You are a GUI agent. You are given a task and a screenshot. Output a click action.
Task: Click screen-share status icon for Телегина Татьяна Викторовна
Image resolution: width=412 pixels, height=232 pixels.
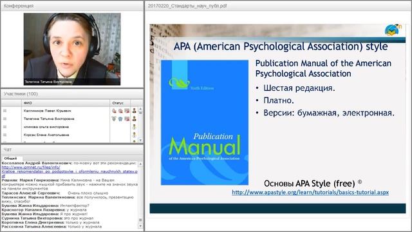tap(127, 119)
